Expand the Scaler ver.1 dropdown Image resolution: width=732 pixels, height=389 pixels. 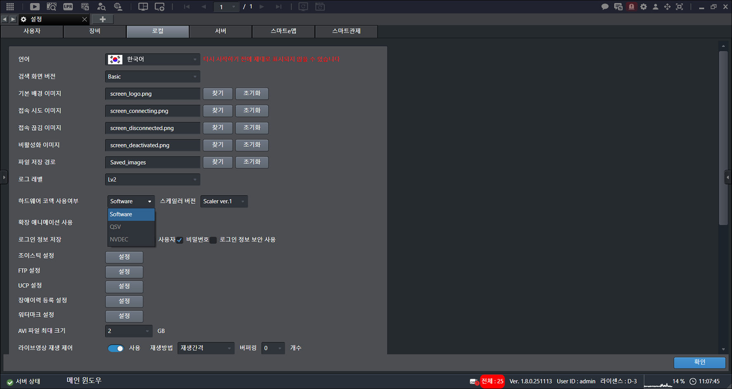[x=224, y=201]
